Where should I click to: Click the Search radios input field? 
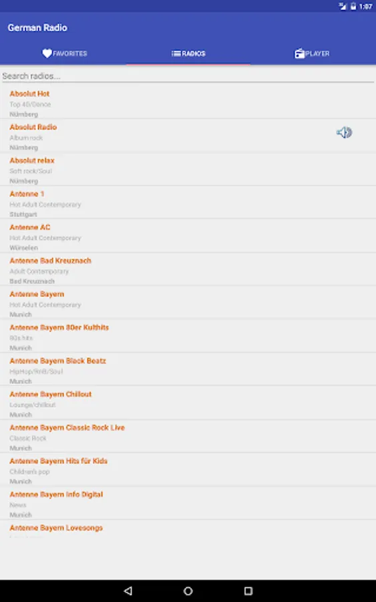(x=188, y=76)
